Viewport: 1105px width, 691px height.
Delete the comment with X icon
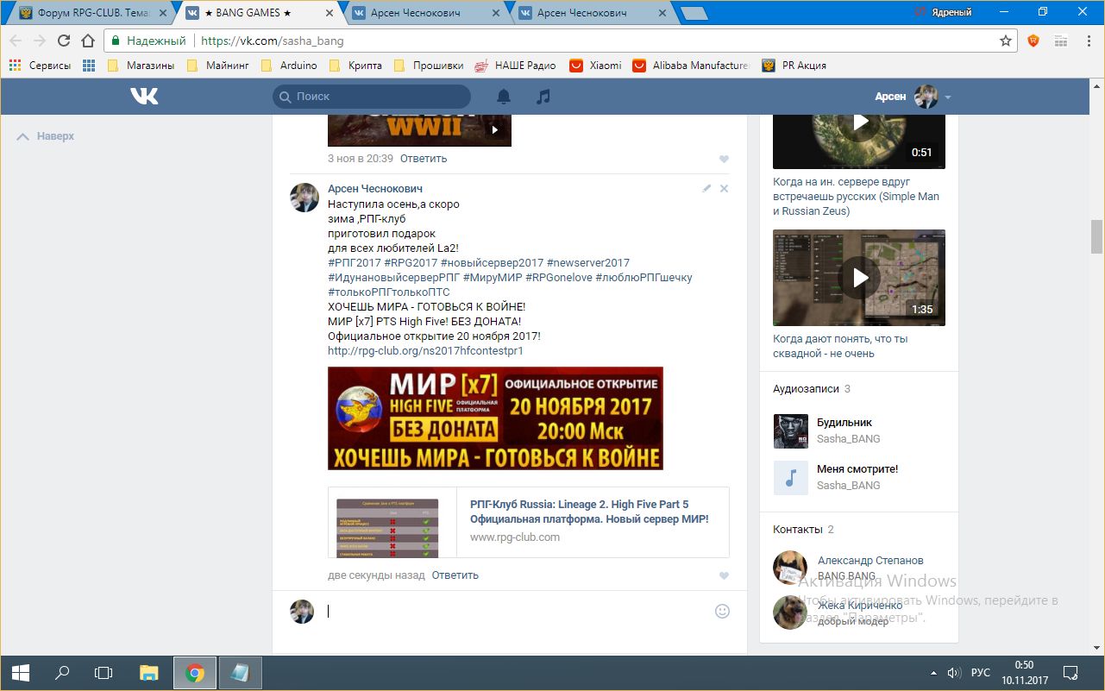(x=724, y=188)
